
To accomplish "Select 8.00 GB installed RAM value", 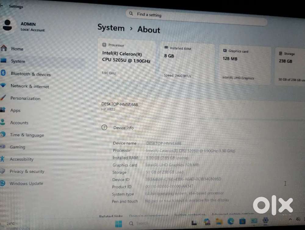I will [x=167, y=158].
